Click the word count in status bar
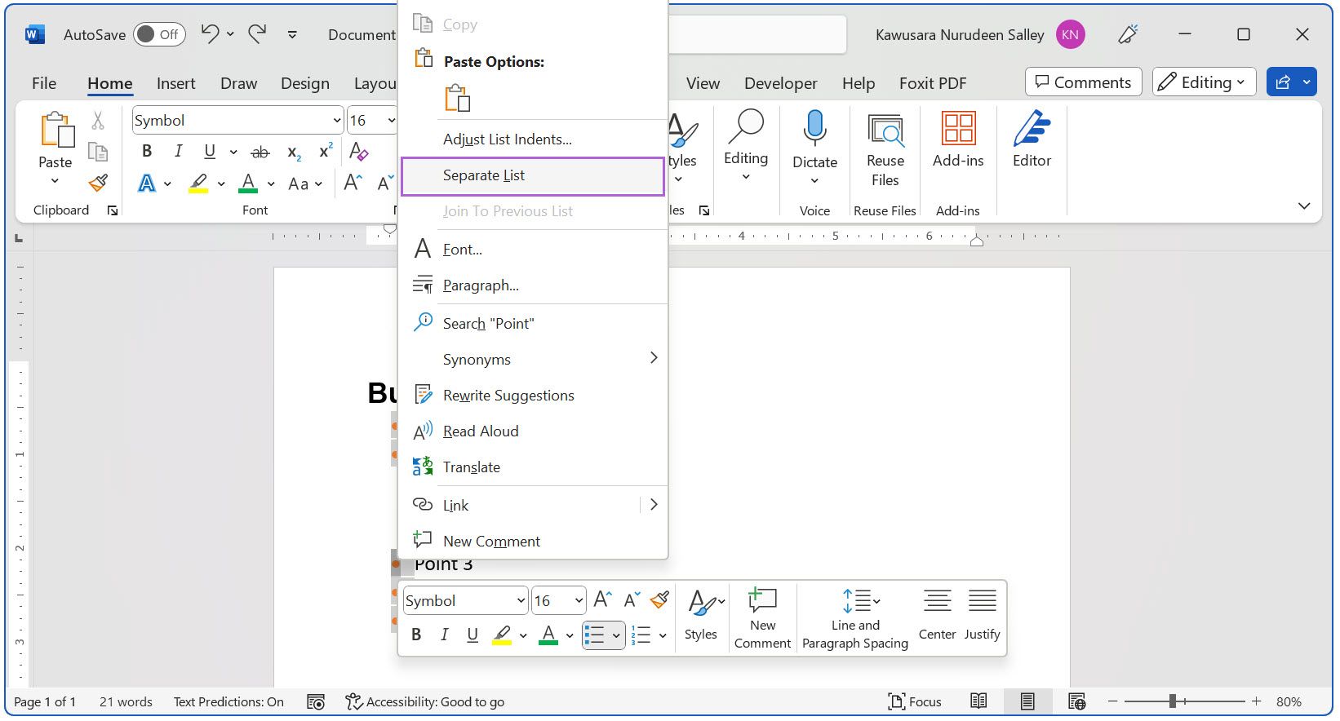1340x721 pixels. [126, 701]
